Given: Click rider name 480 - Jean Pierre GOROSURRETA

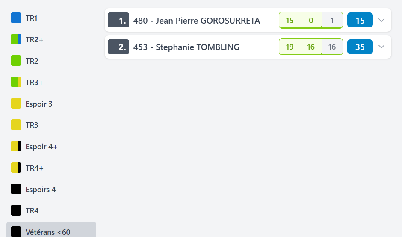Looking at the screenshot, I should (x=197, y=21).
